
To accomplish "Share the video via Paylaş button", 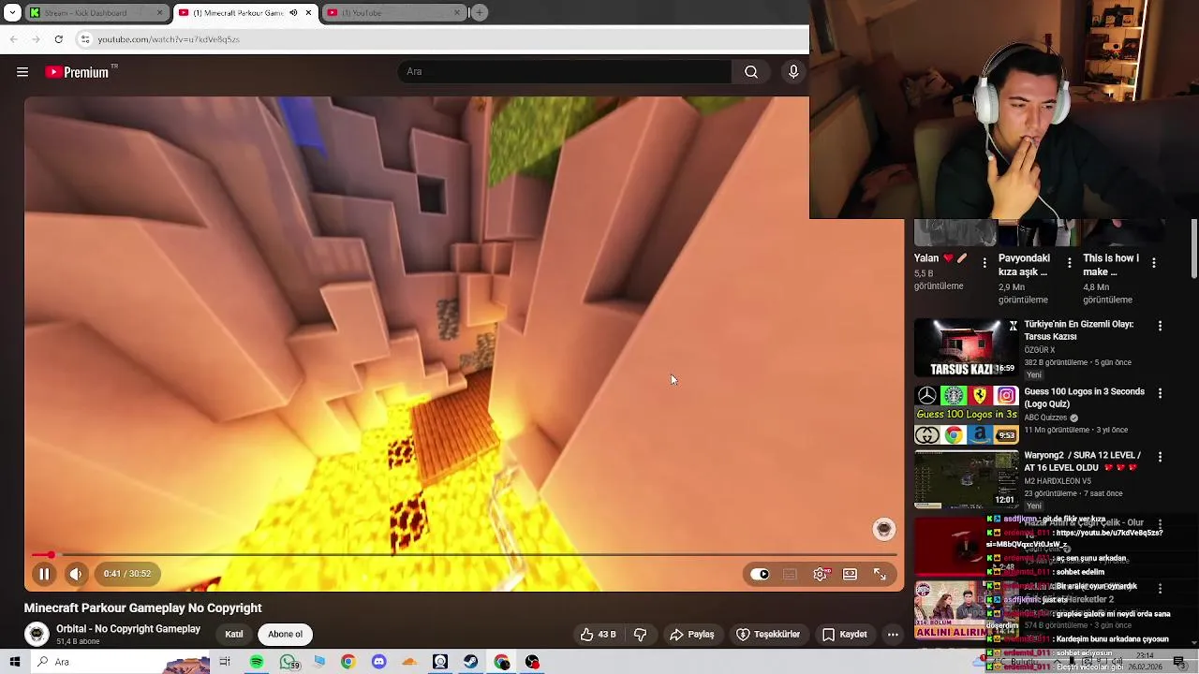I will (692, 634).
